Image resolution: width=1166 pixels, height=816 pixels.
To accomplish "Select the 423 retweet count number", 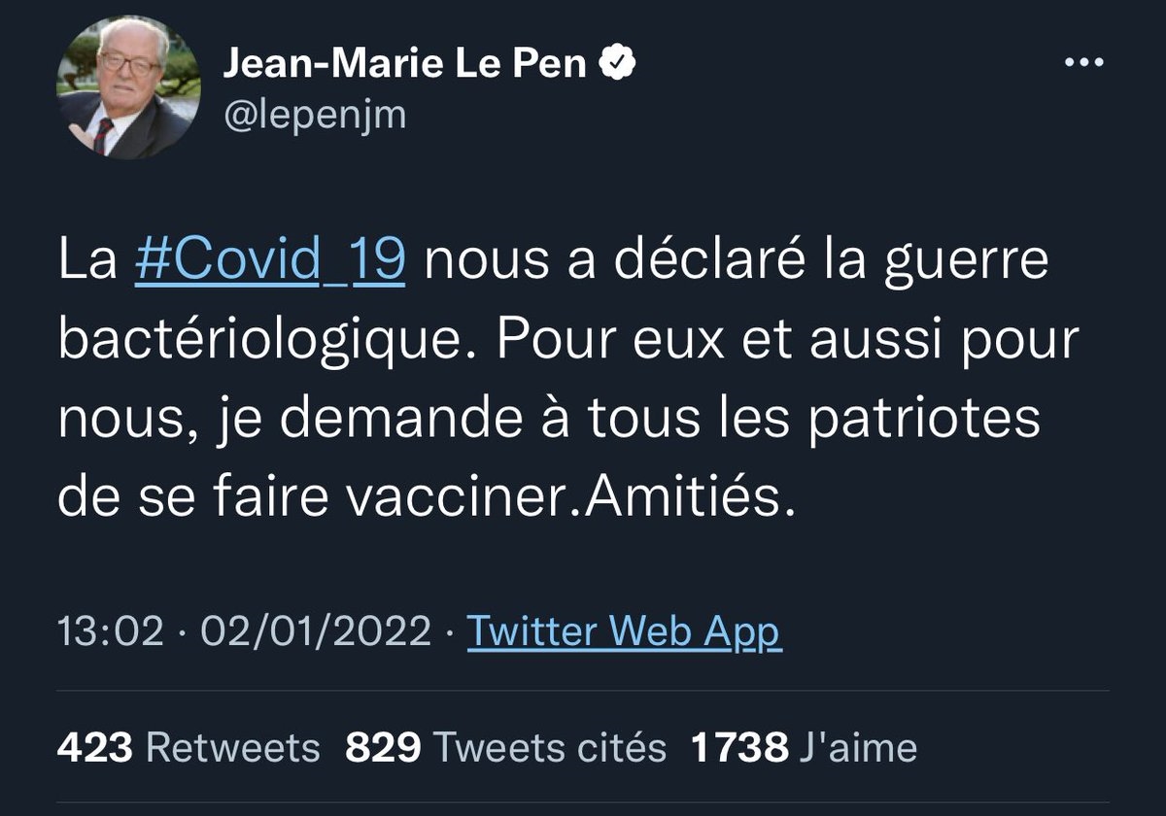I will coord(94,748).
